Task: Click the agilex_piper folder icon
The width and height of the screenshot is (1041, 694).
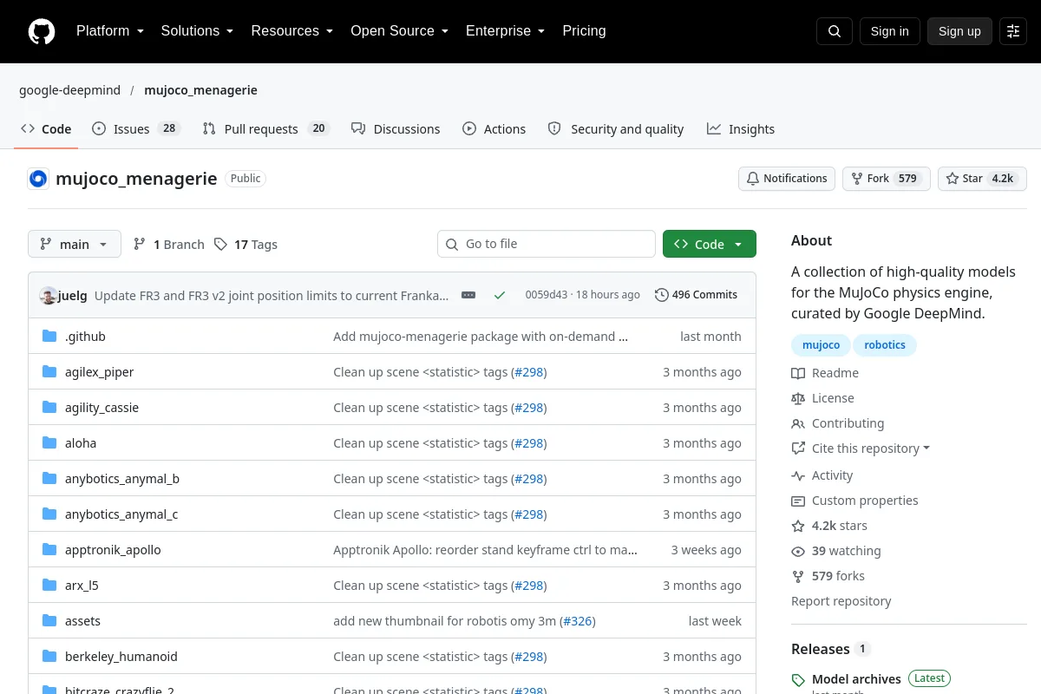Action: coord(49,372)
